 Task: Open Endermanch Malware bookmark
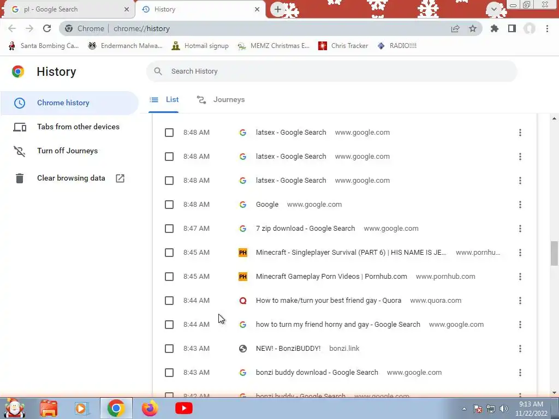pyautogui.click(x=126, y=46)
